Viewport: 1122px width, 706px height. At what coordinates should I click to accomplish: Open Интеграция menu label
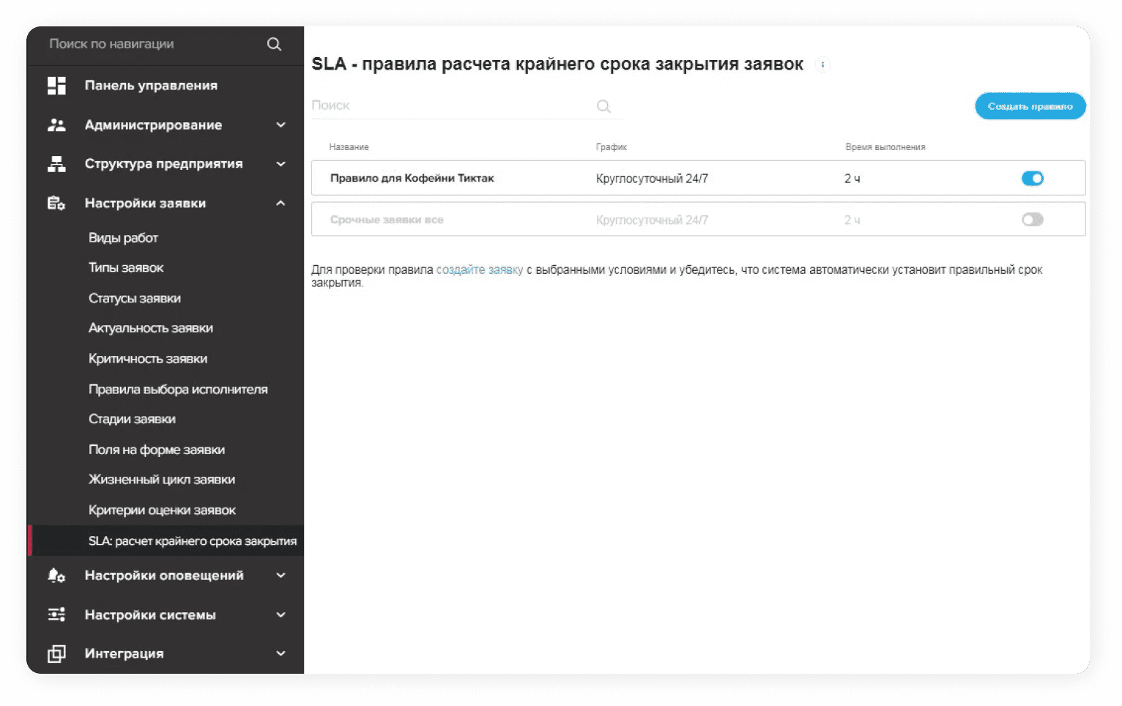(x=124, y=654)
